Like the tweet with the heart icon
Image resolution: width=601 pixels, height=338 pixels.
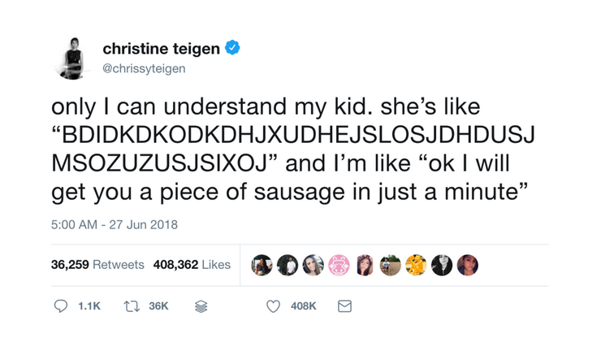[274, 306]
